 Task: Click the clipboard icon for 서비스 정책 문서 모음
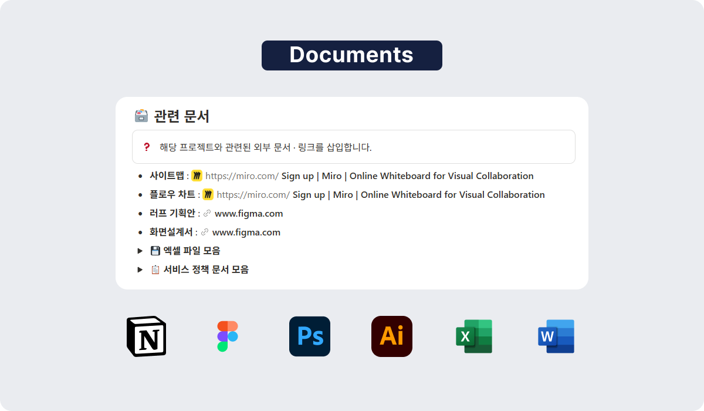(155, 269)
